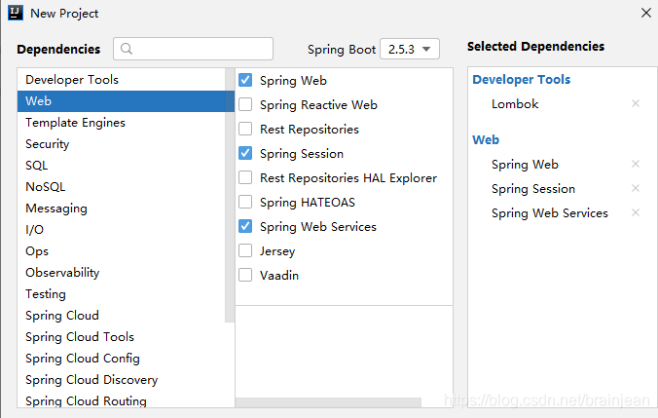The width and height of the screenshot is (658, 418).
Task: Click Spring Session in Selected Dependencies
Action: pos(533,189)
